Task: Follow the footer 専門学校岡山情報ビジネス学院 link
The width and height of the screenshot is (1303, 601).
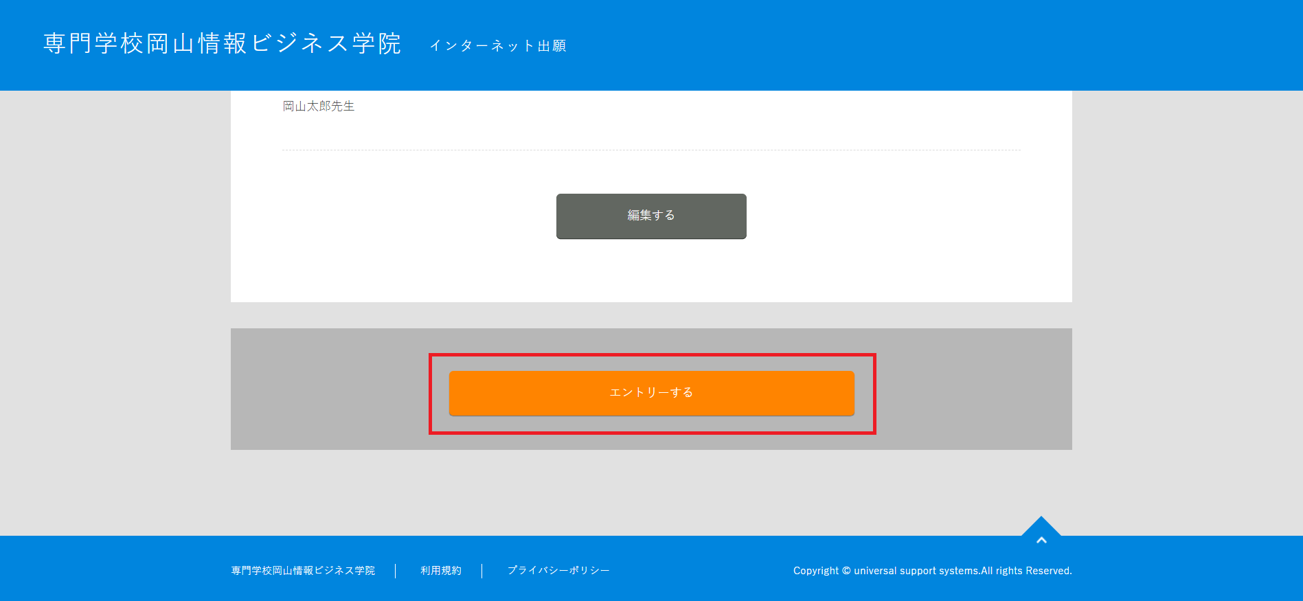Action: [303, 571]
